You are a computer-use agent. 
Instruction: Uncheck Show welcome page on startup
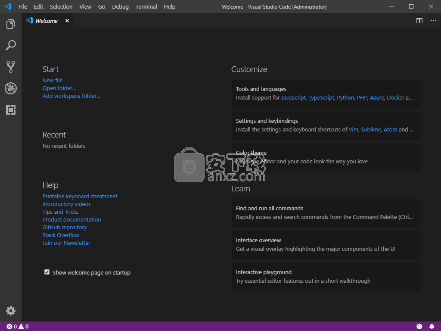click(47, 272)
